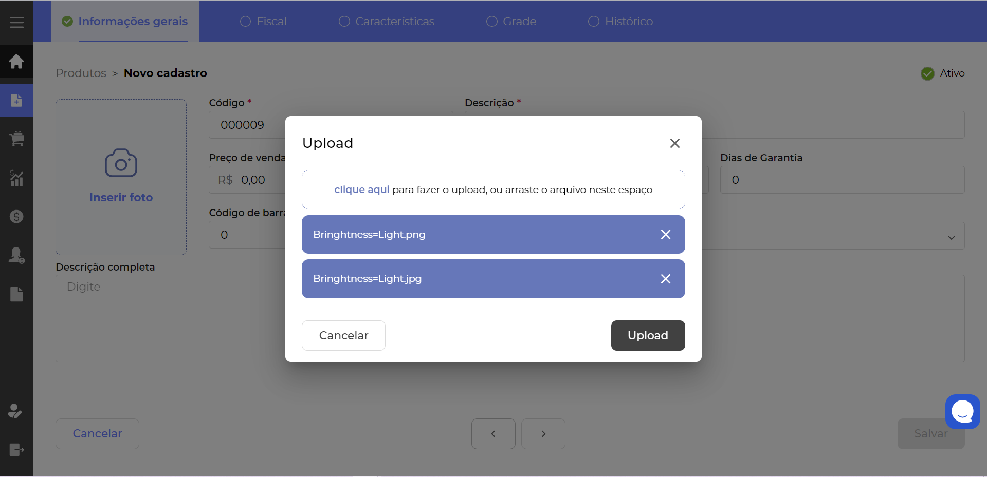Expand the dropdown chevron on right
The height and width of the screenshot is (477, 987).
click(x=951, y=237)
